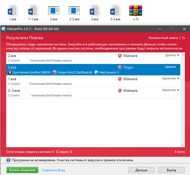Select the 3-3.exe result row
The width and height of the screenshot is (190, 175).
(x=93, y=93)
